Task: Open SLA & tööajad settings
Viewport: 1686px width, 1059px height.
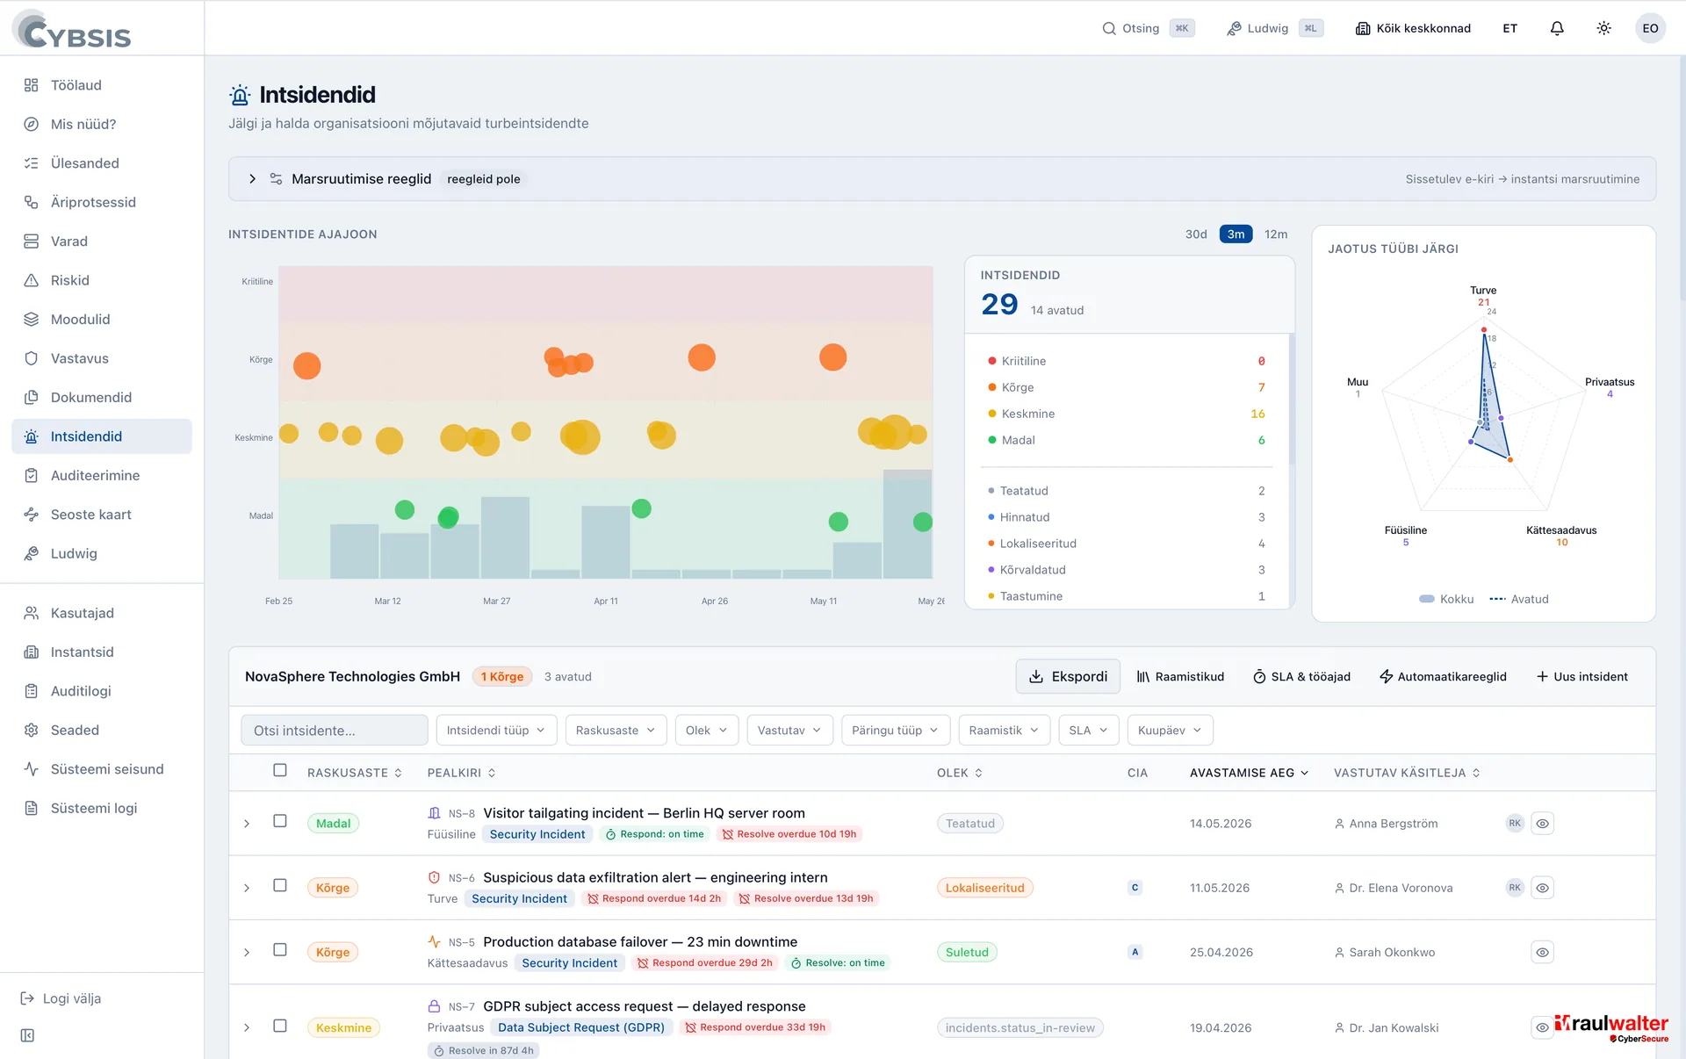Action: [1301, 676]
